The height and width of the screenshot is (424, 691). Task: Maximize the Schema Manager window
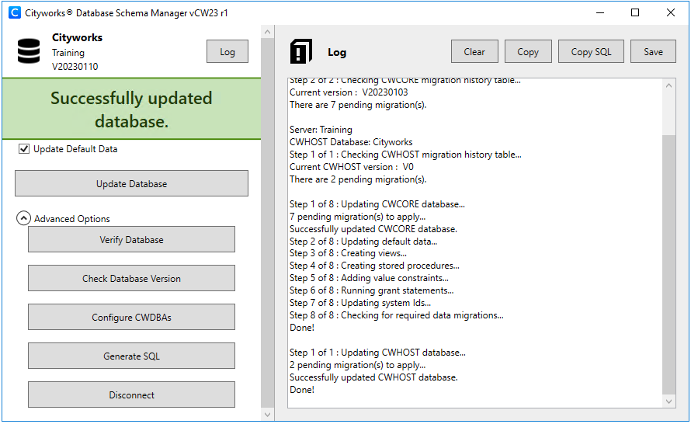tap(635, 12)
